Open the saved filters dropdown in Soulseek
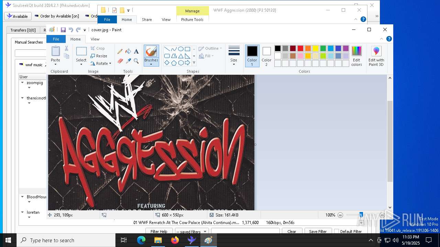 click(x=191, y=232)
